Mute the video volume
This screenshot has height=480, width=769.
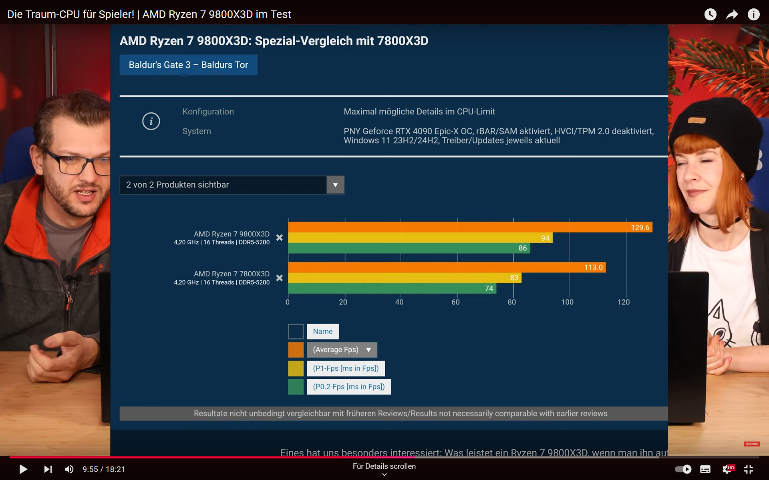coord(69,469)
